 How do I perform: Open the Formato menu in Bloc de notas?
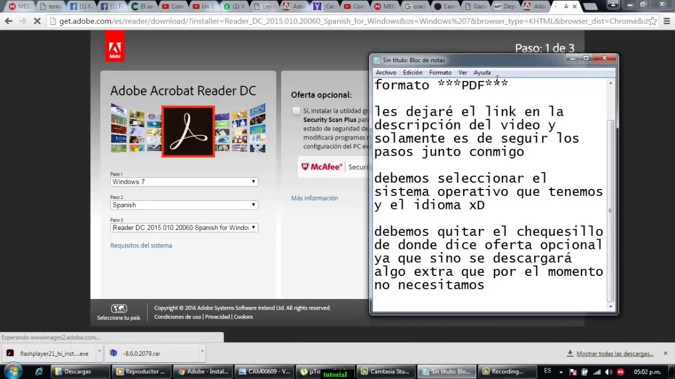(x=440, y=73)
